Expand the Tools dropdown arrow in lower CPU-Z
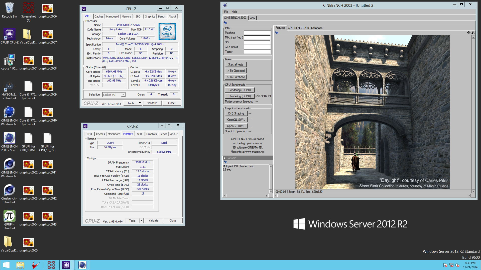 pyautogui.click(x=142, y=220)
